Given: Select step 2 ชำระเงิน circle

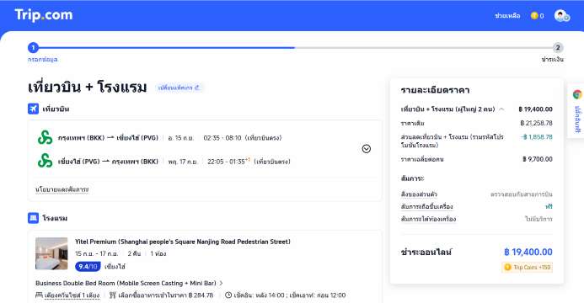Looking at the screenshot, I should (x=558, y=48).
